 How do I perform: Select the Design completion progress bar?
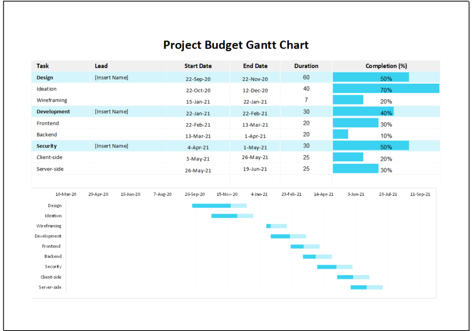(x=370, y=77)
